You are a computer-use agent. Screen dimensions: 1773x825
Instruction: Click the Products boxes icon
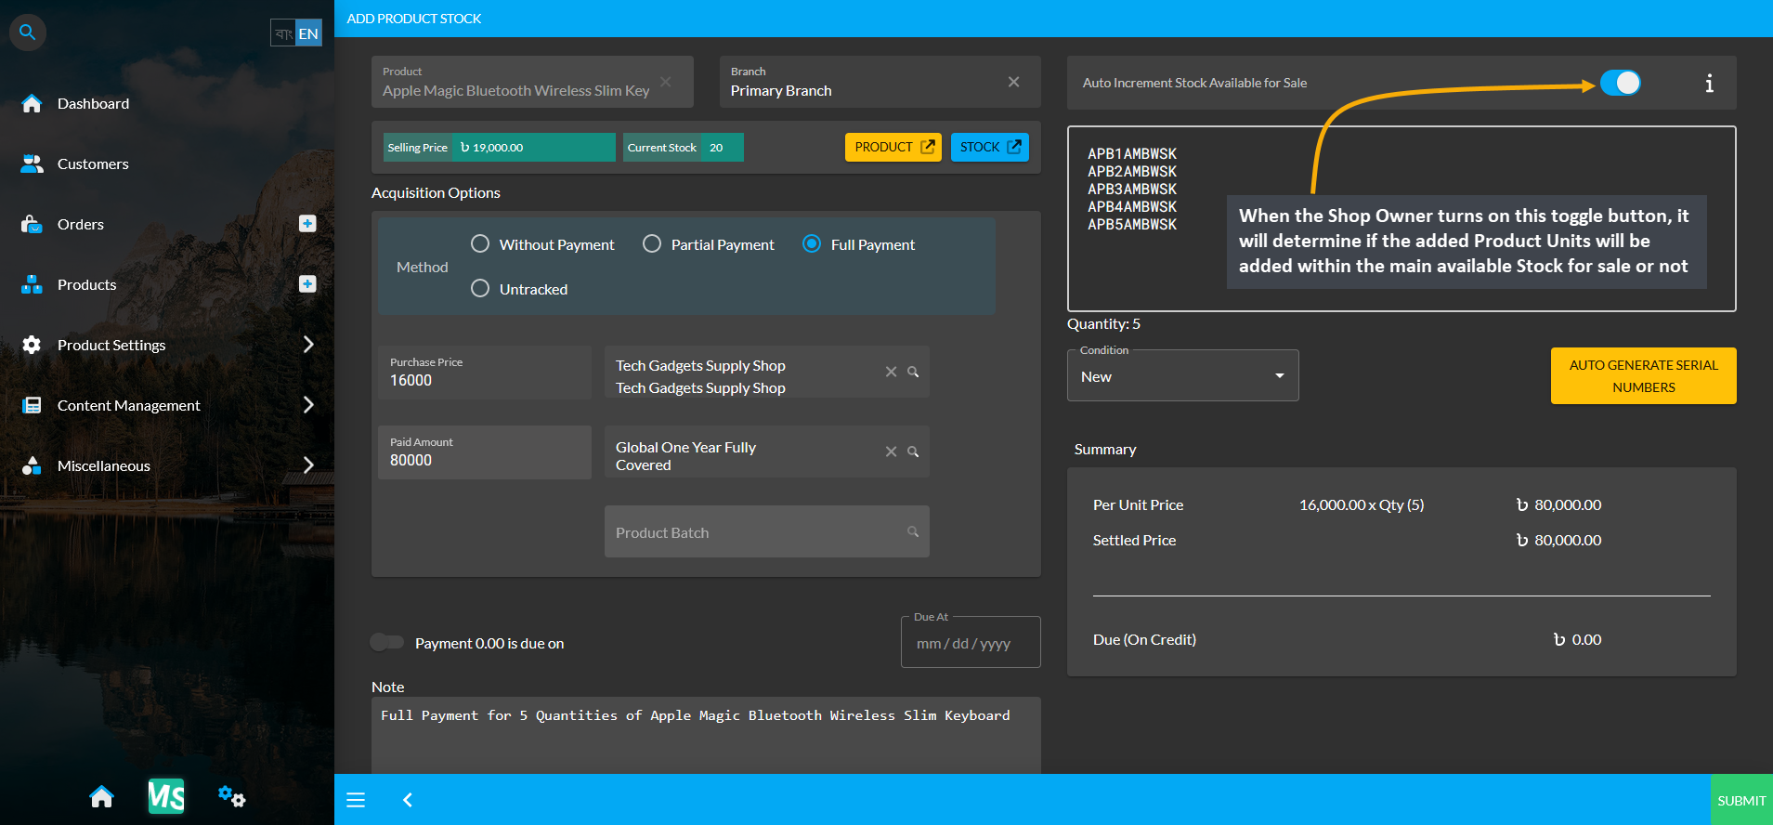coord(32,284)
